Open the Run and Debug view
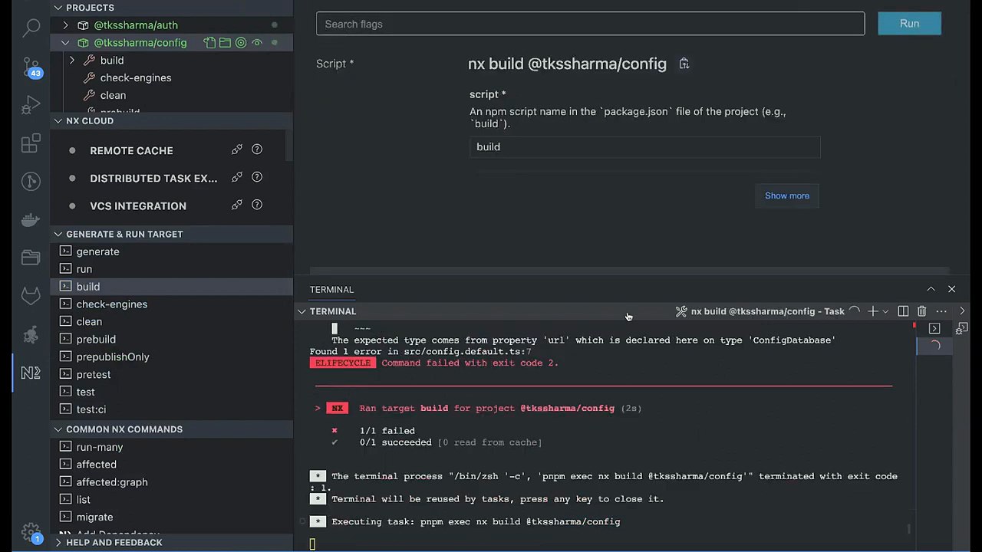 point(31,105)
